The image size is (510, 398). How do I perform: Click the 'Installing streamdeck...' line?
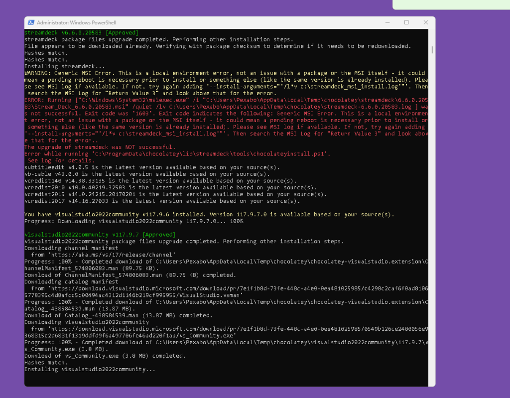pyautogui.click(x=64, y=66)
